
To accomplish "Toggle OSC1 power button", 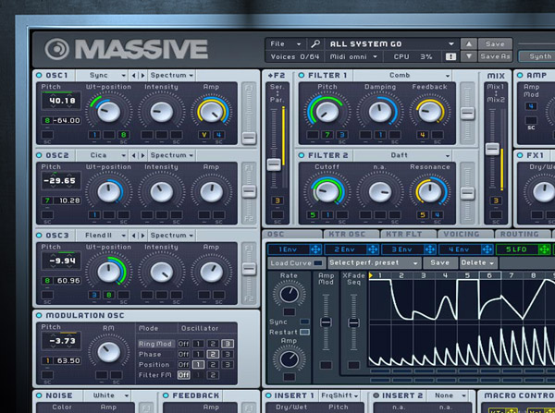I will (x=39, y=76).
